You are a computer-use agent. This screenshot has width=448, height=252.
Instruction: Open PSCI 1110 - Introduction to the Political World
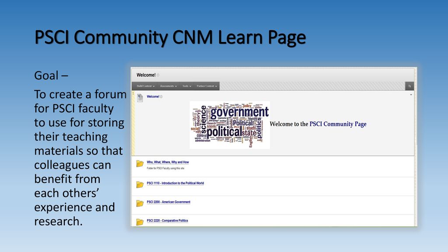175,183
